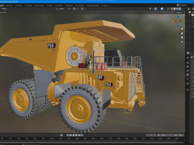Expand the overlays options dropdown arrow

tap(164, 9)
